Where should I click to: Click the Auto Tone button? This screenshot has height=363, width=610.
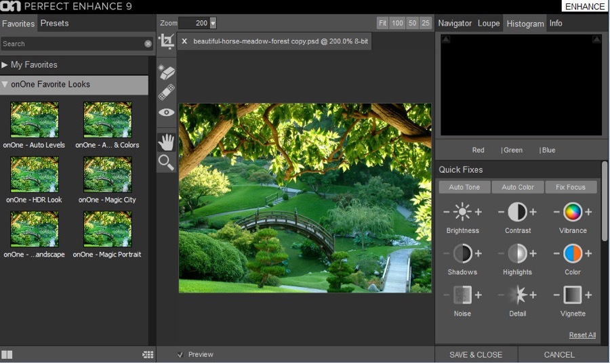[x=464, y=187]
